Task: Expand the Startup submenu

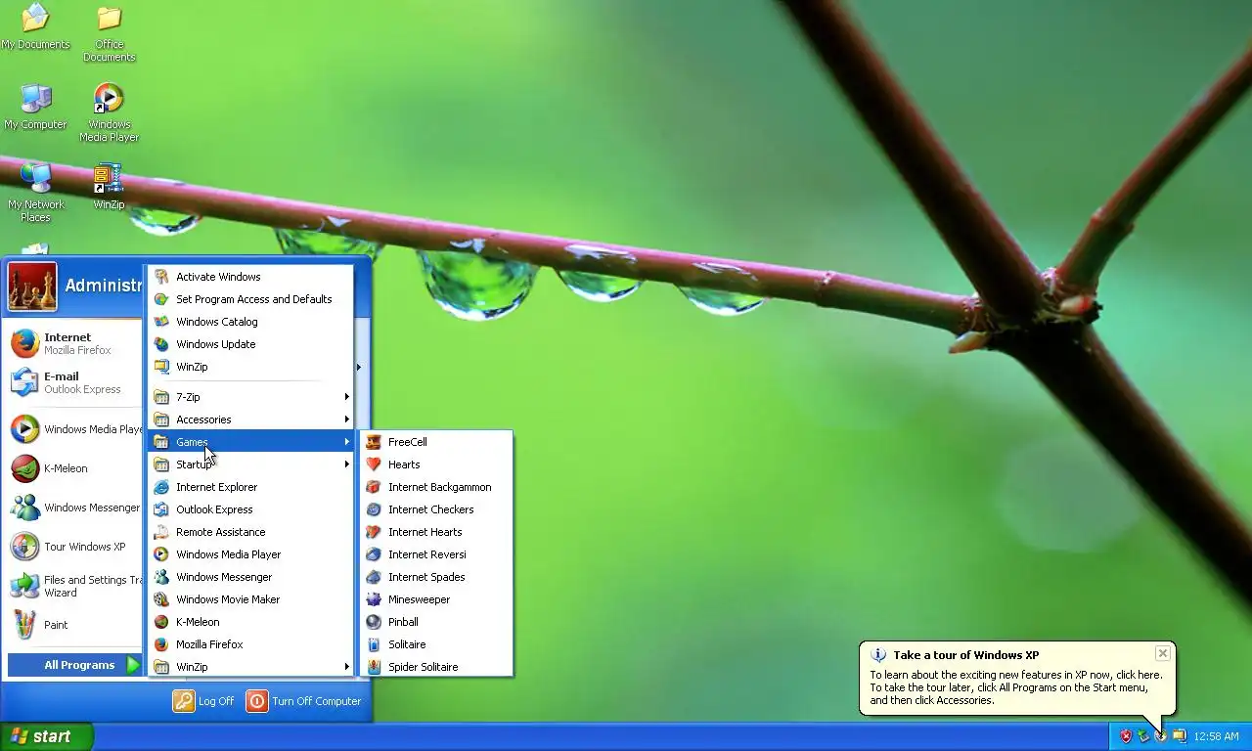Action: coord(250,464)
